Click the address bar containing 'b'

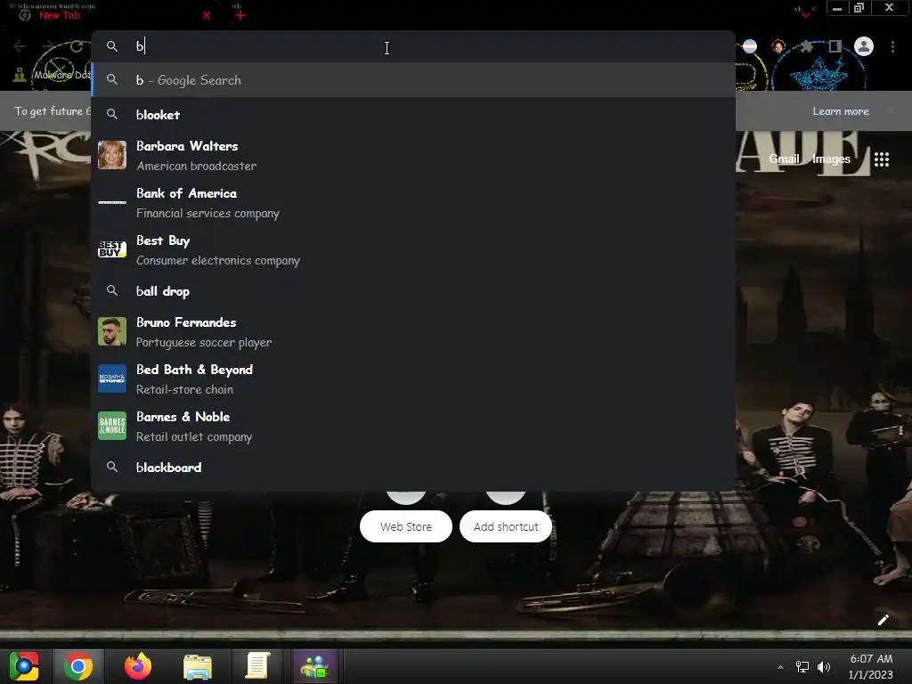(413, 46)
